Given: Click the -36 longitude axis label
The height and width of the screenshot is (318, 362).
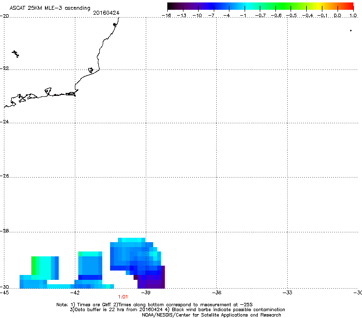Looking at the screenshot, I should [217, 293].
